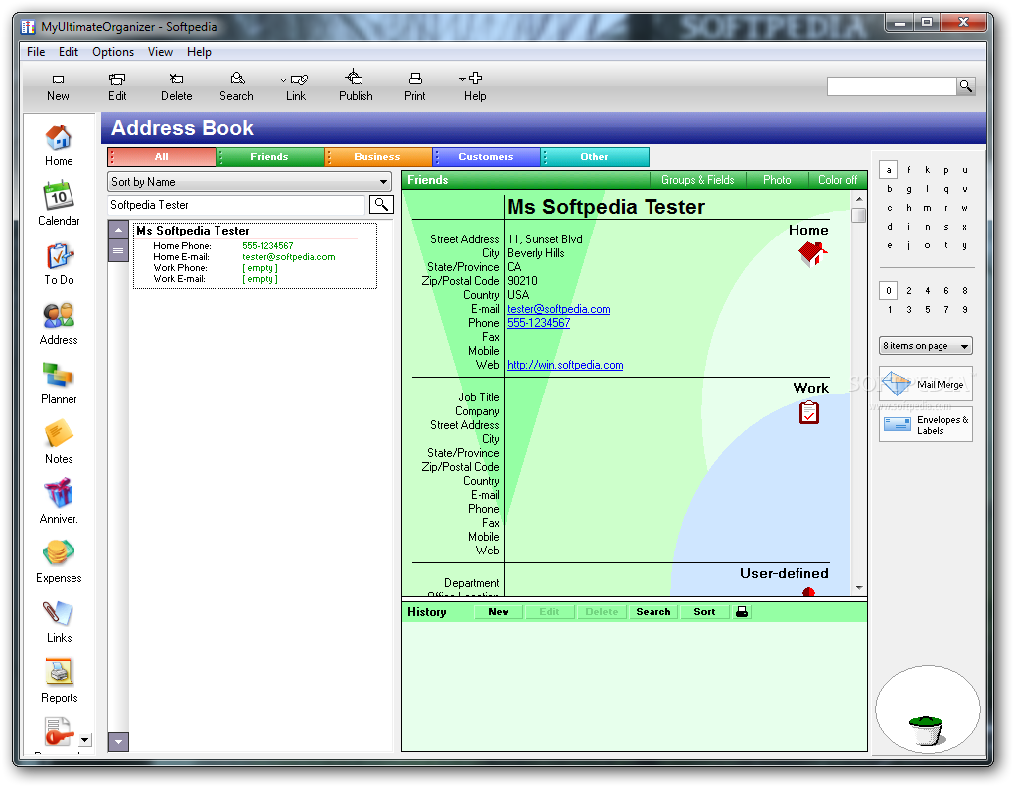The width and height of the screenshot is (1014, 787).
Task: Click Sort in the History bar
Action: point(704,611)
